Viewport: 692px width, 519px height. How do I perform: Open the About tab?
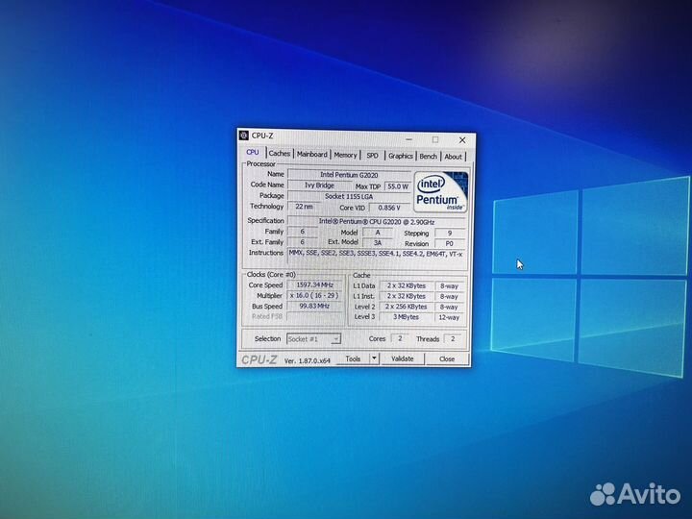[x=453, y=157]
